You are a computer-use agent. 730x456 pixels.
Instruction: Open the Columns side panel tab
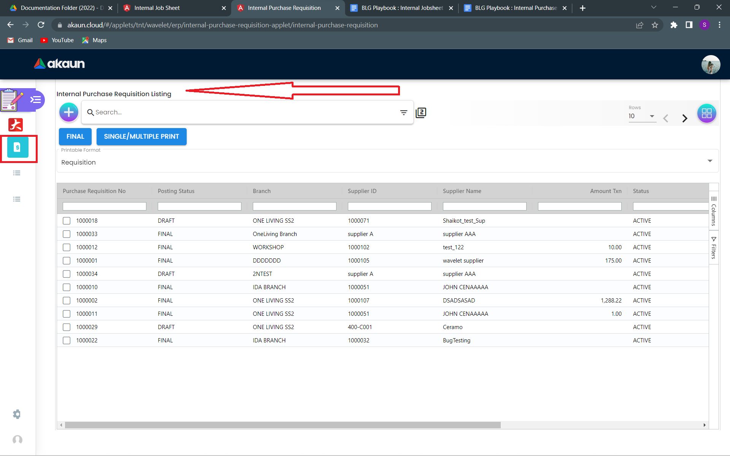coord(714,211)
